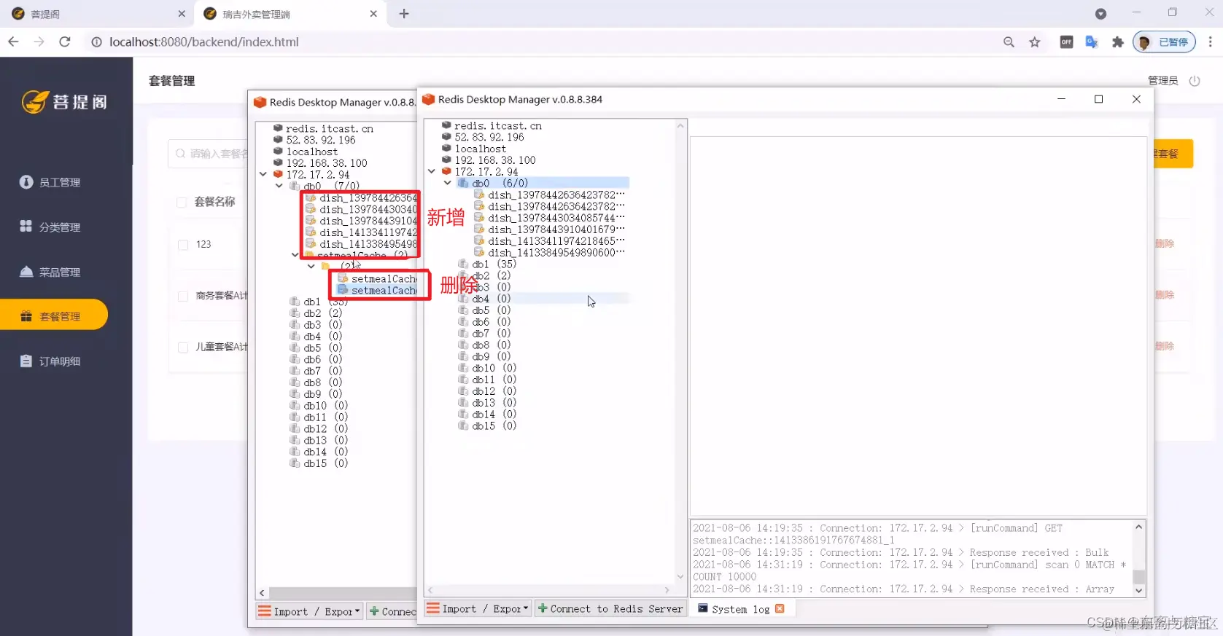Go back in browser history
Screen dimensions: 1223x636
pyautogui.click(x=14, y=42)
